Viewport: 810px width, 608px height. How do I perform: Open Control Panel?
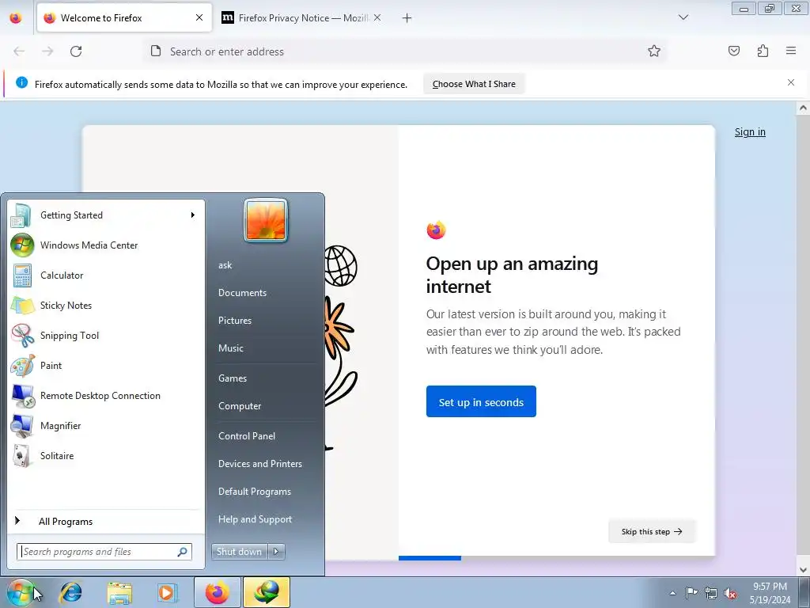(x=247, y=436)
